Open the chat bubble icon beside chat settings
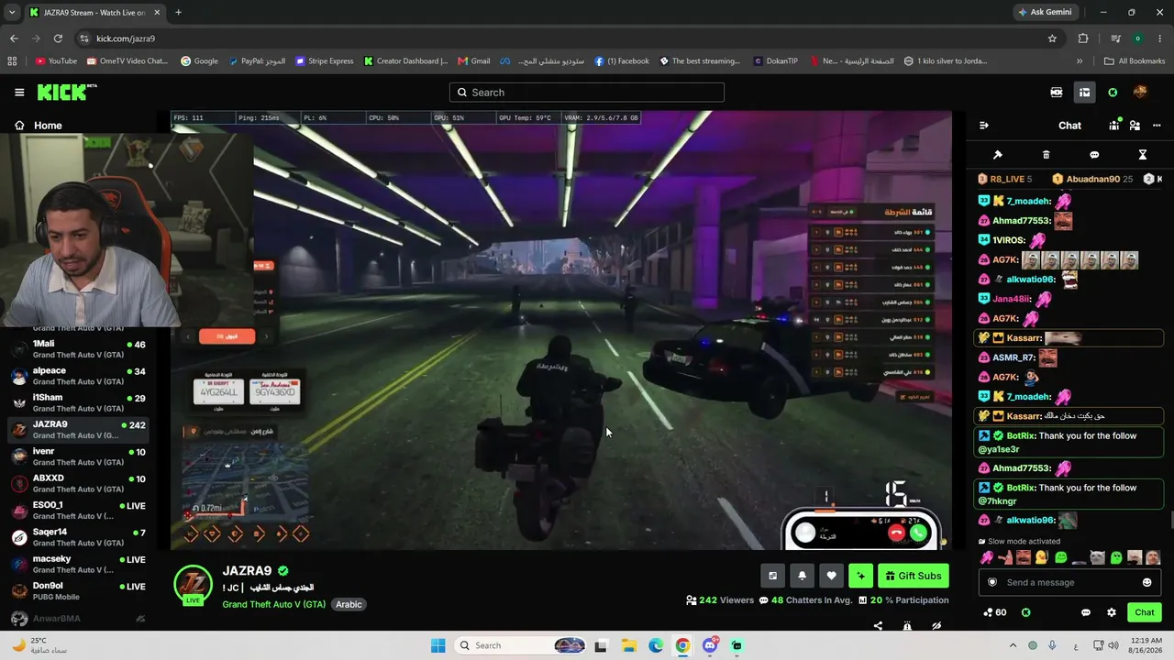Image resolution: width=1174 pixels, height=660 pixels. click(x=1086, y=612)
